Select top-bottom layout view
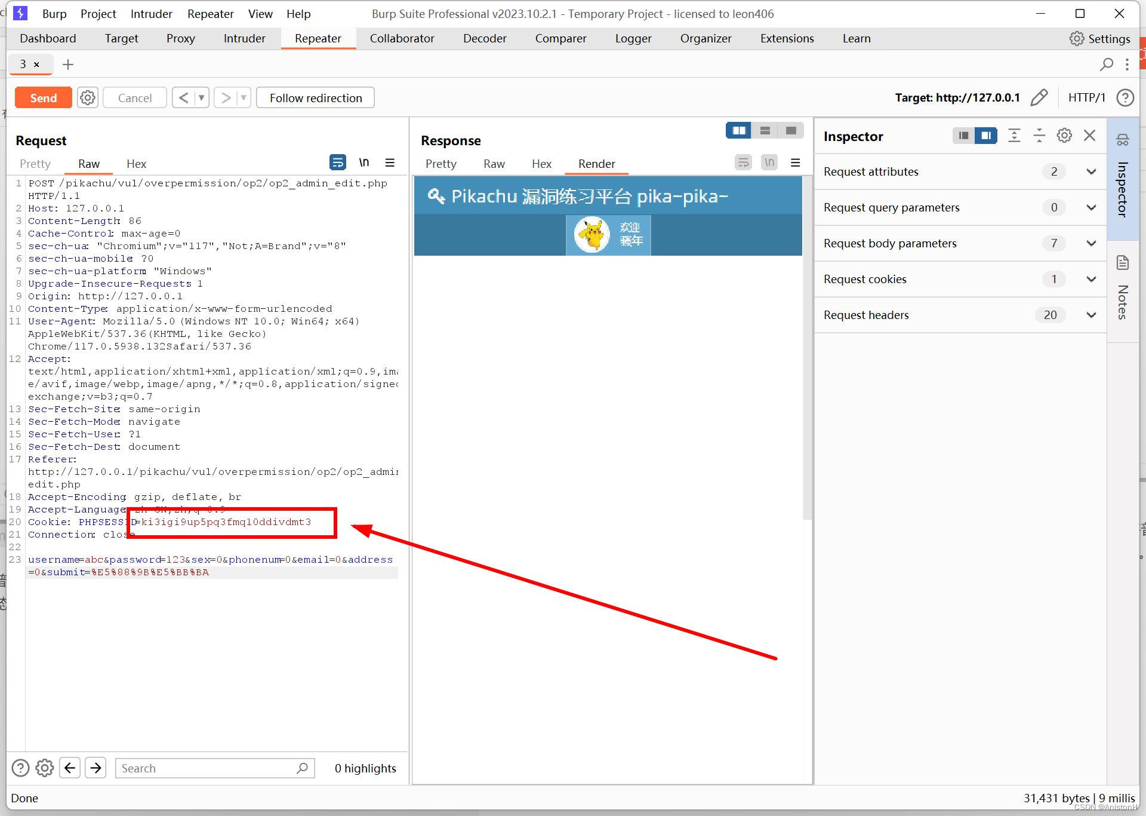The image size is (1146, 816). coord(765,130)
